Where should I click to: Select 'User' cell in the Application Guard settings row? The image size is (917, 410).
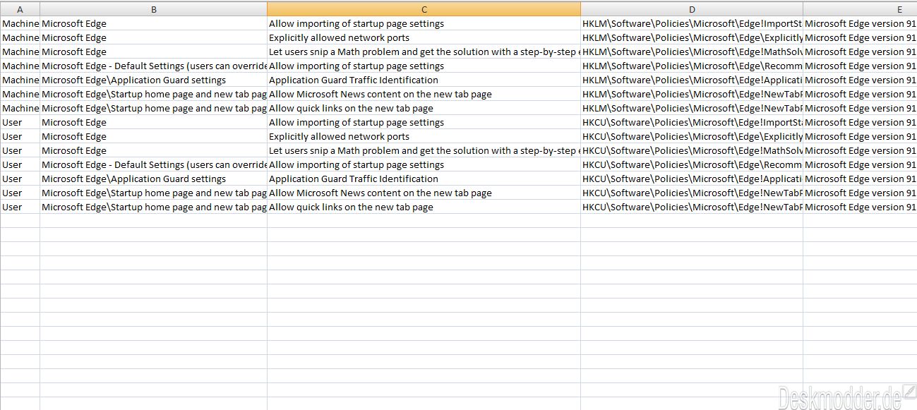[20, 179]
